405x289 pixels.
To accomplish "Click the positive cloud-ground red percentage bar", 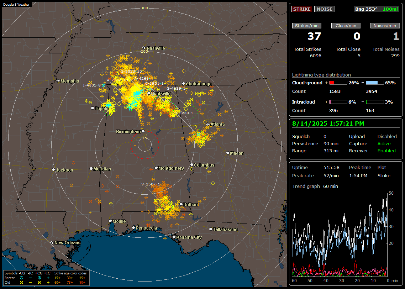I will tap(338, 83).
